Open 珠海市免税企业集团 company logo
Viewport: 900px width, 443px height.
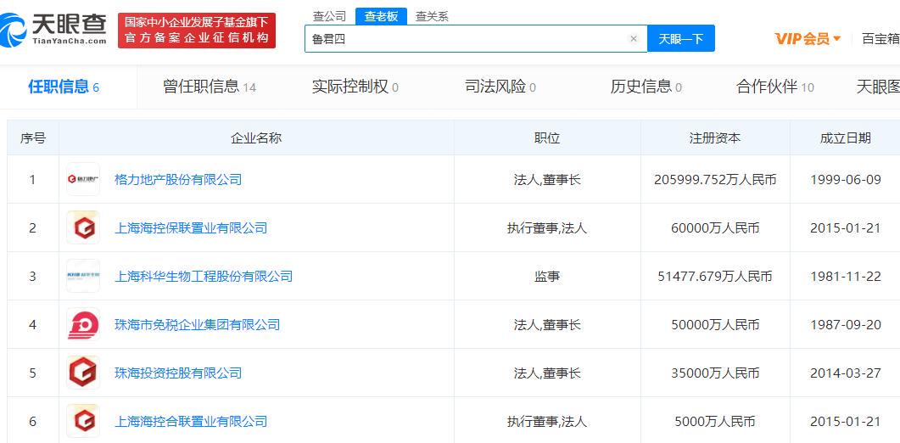coord(83,325)
